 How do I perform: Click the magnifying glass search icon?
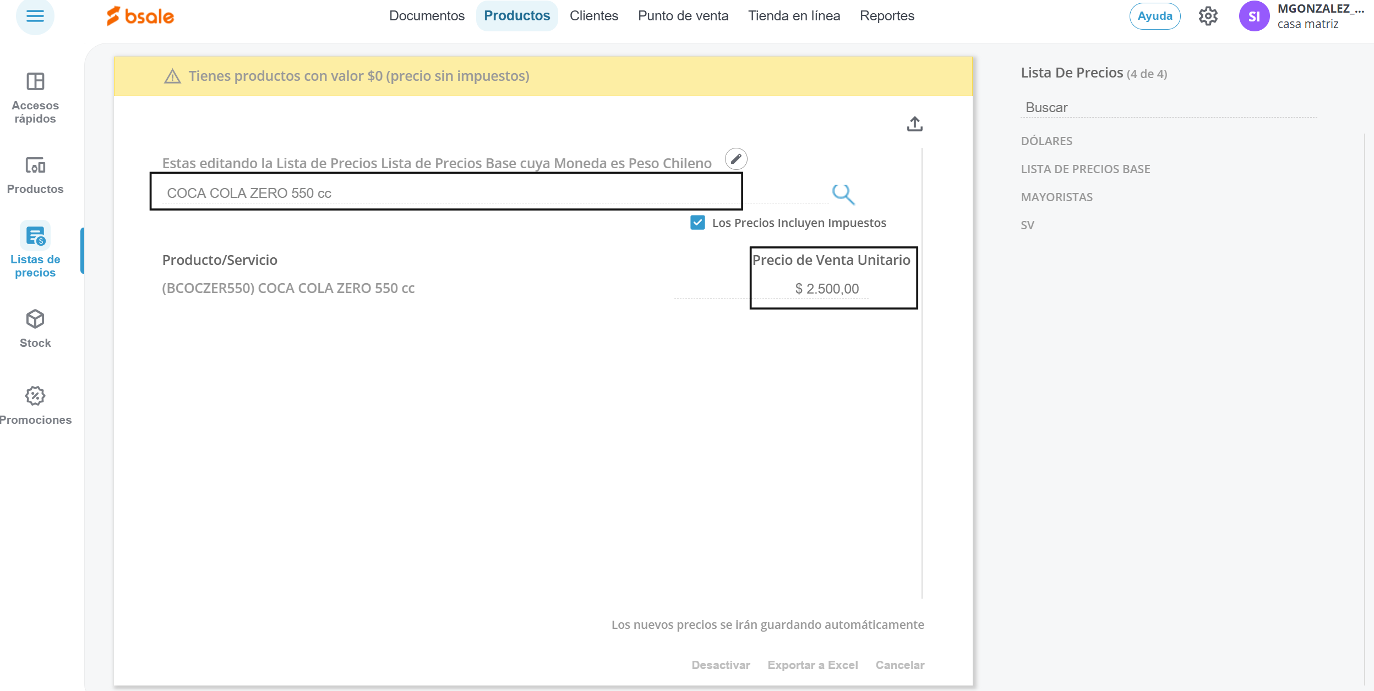843,194
